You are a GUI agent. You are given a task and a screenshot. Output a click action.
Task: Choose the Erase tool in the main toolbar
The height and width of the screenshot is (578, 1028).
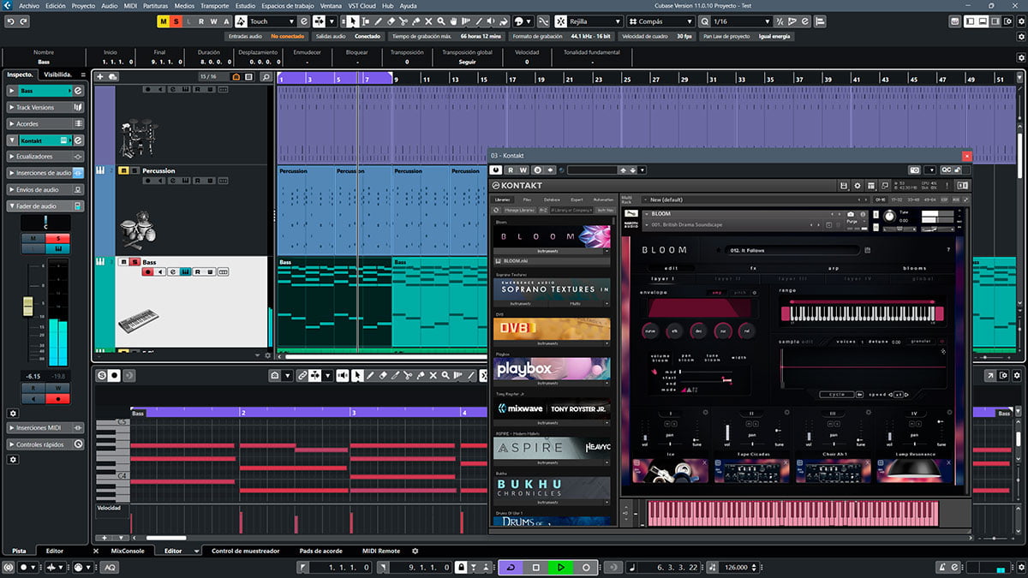tap(391, 21)
